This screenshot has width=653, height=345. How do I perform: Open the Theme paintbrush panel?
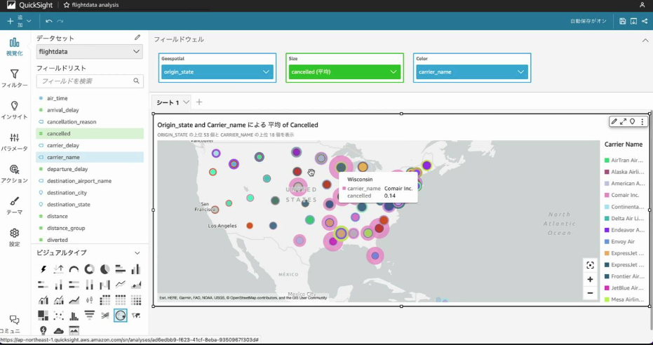14,205
